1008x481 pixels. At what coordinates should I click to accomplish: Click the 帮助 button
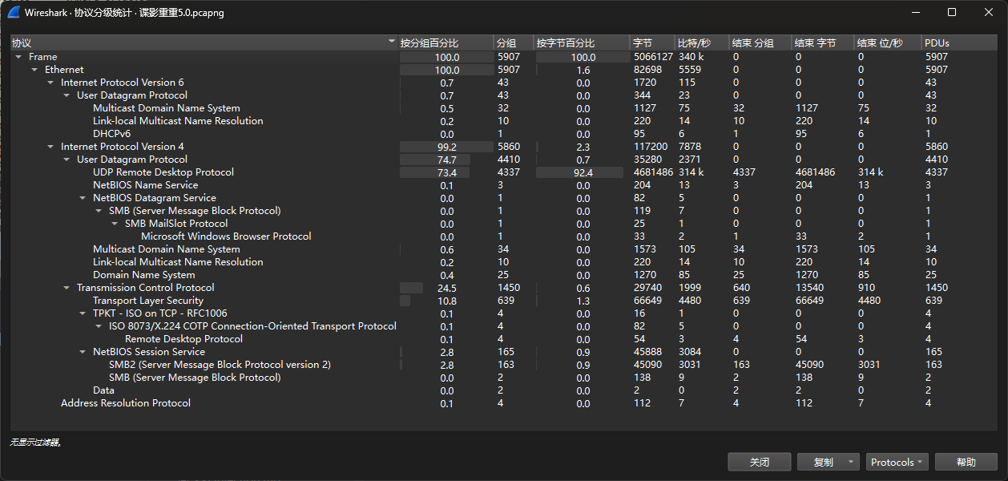pyautogui.click(x=966, y=463)
